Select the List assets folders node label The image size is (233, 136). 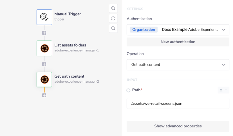[70, 45]
